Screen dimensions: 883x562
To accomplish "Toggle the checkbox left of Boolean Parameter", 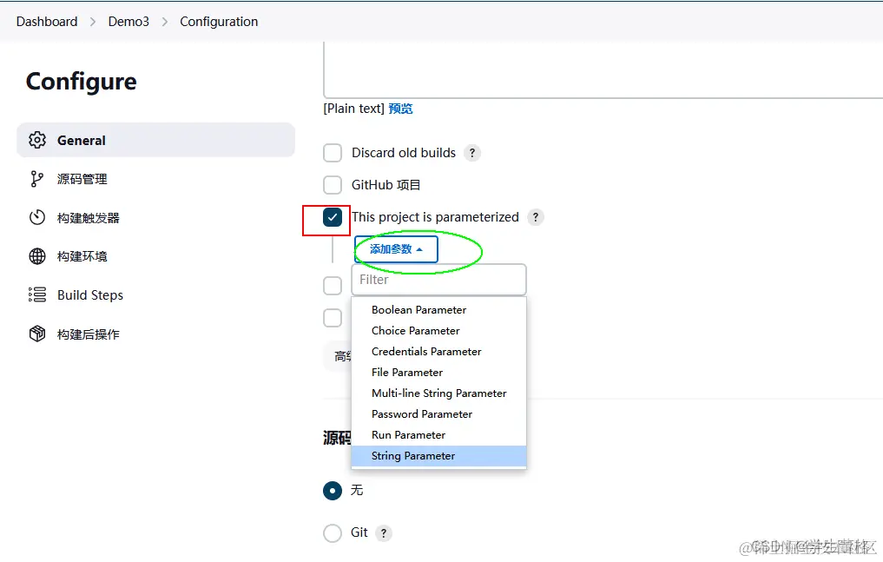I will pos(333,318).
